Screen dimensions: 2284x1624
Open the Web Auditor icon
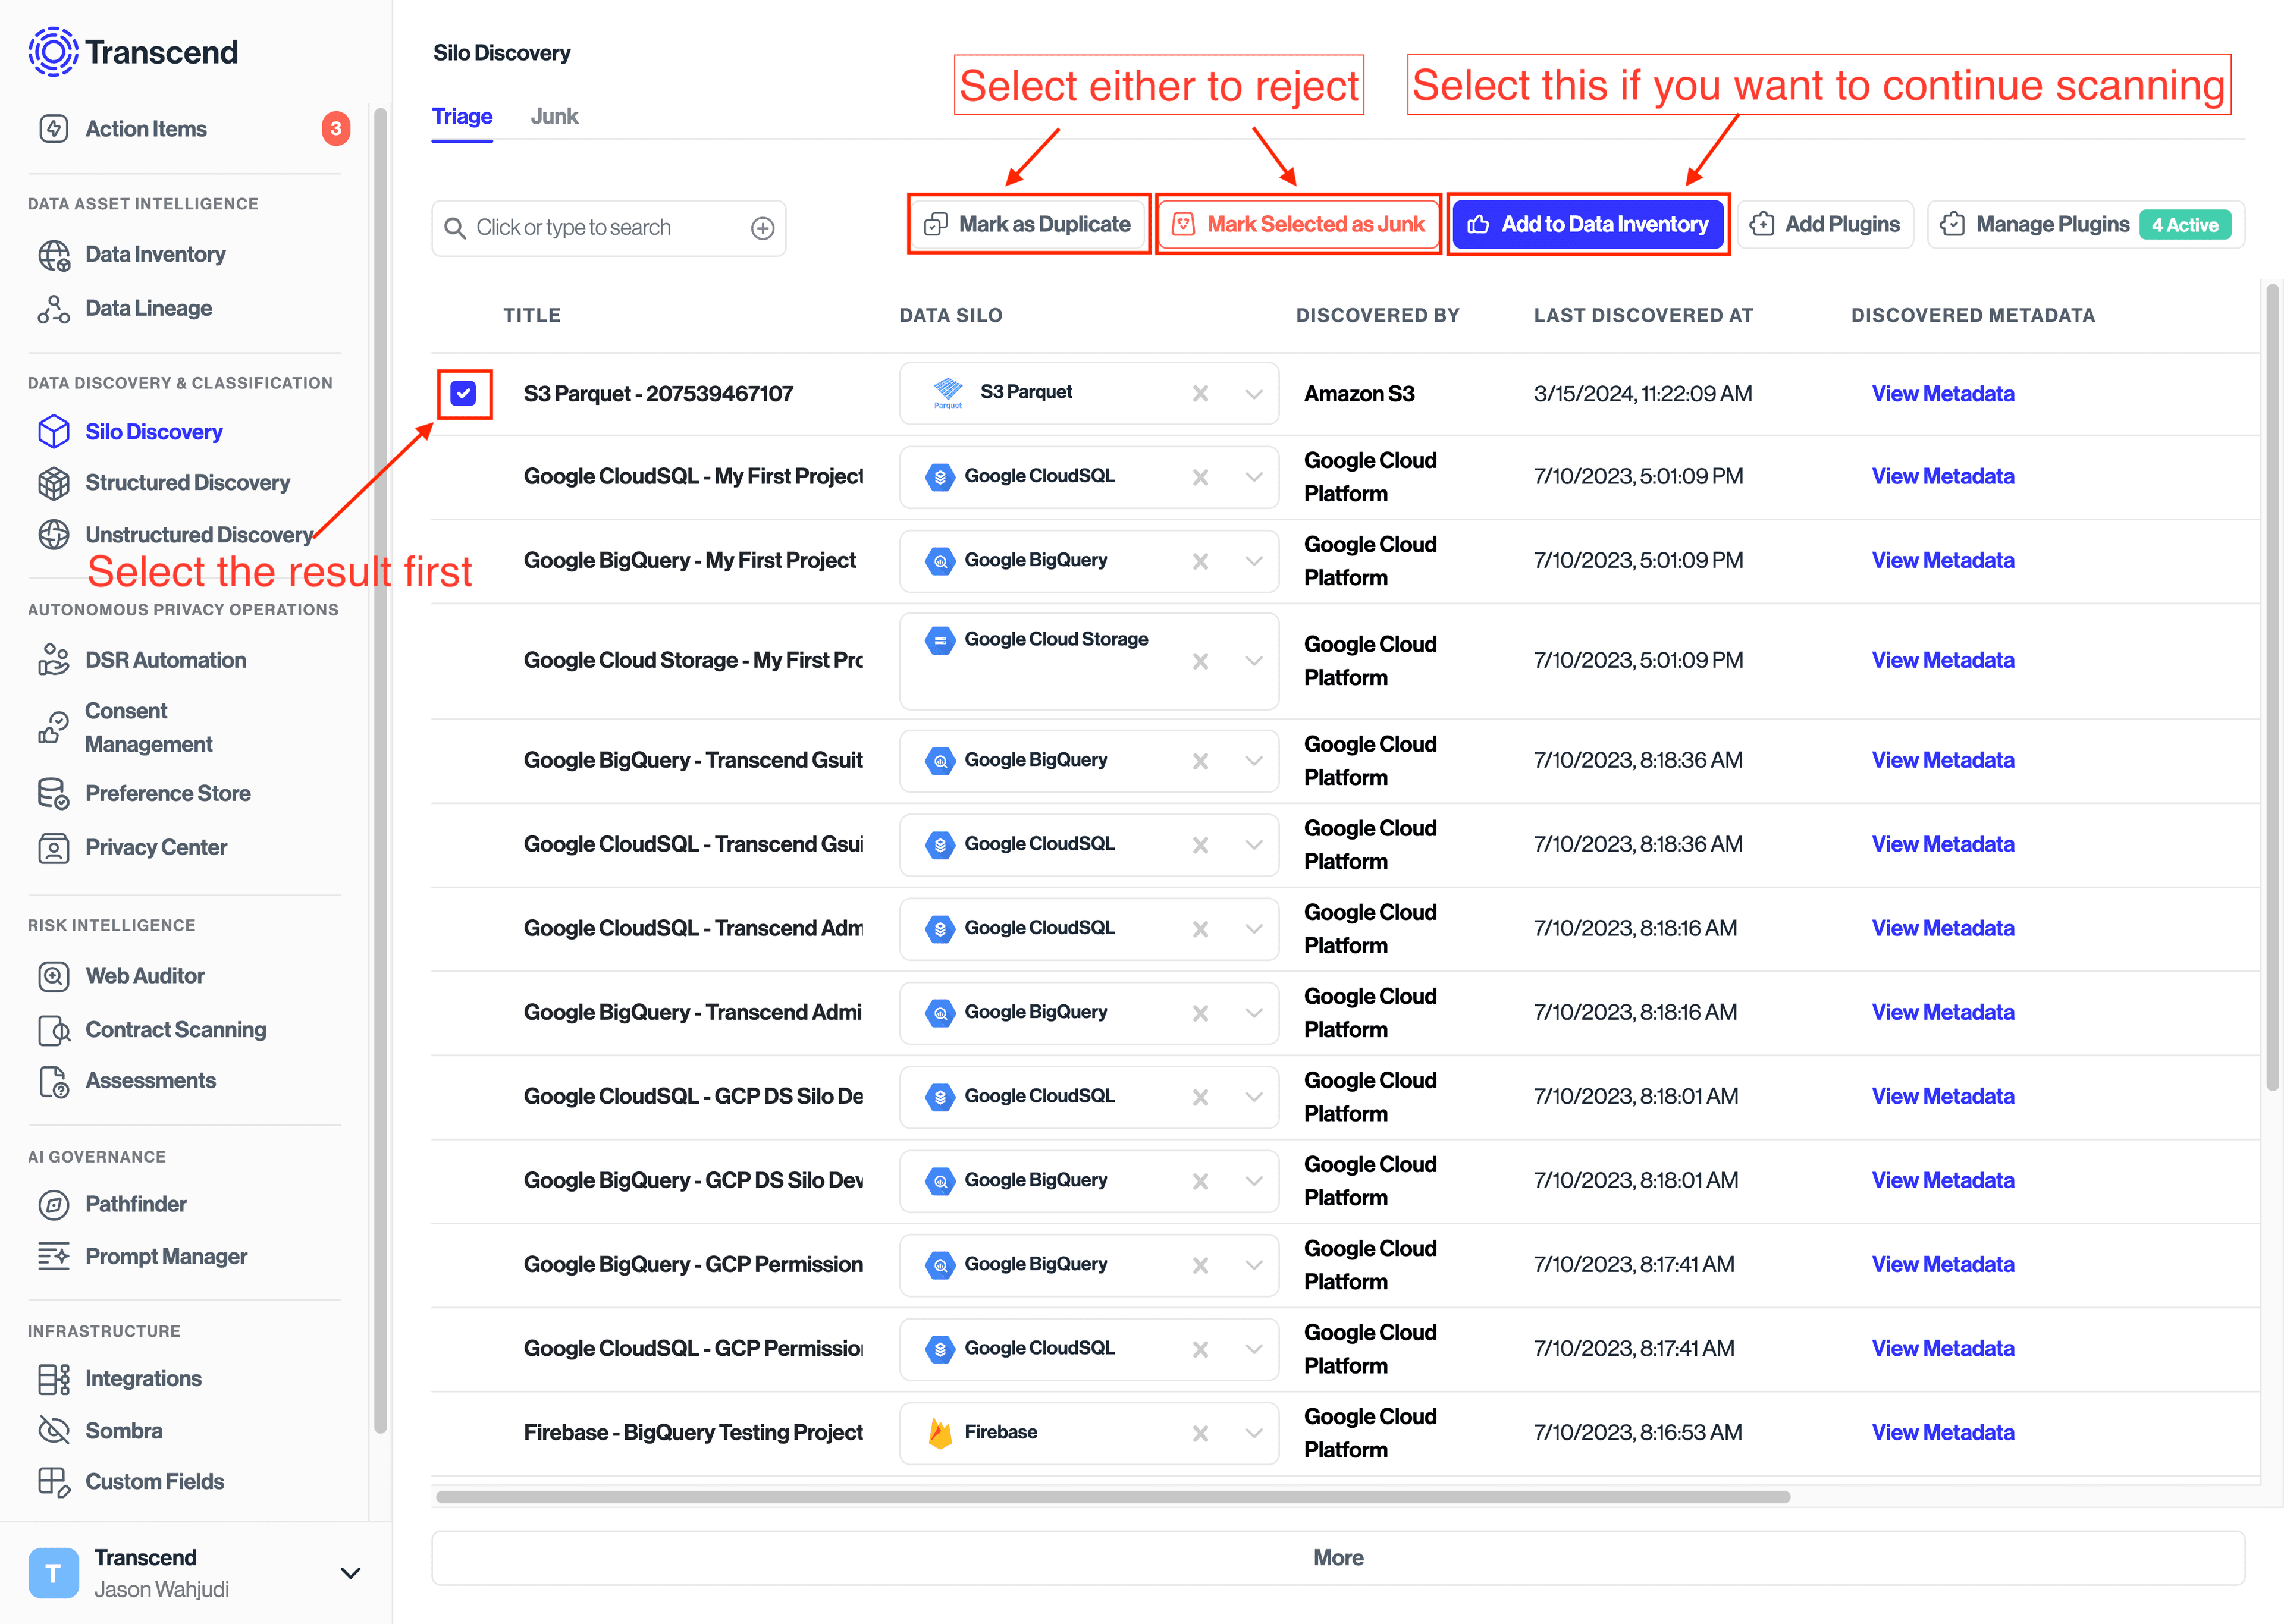pos(54,976)
